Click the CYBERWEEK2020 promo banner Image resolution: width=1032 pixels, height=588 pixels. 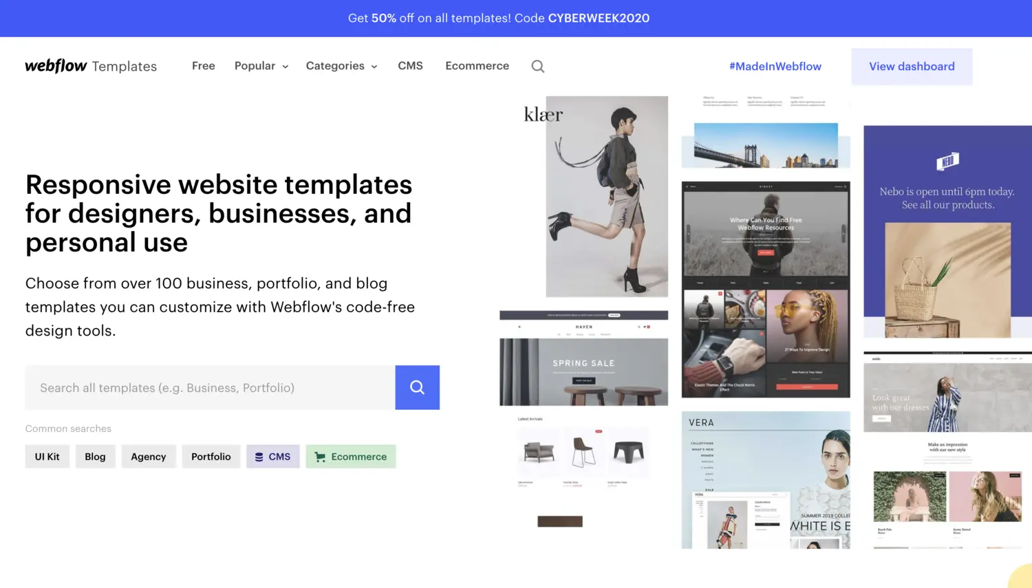pyautogui.click(x=516, y=19)
